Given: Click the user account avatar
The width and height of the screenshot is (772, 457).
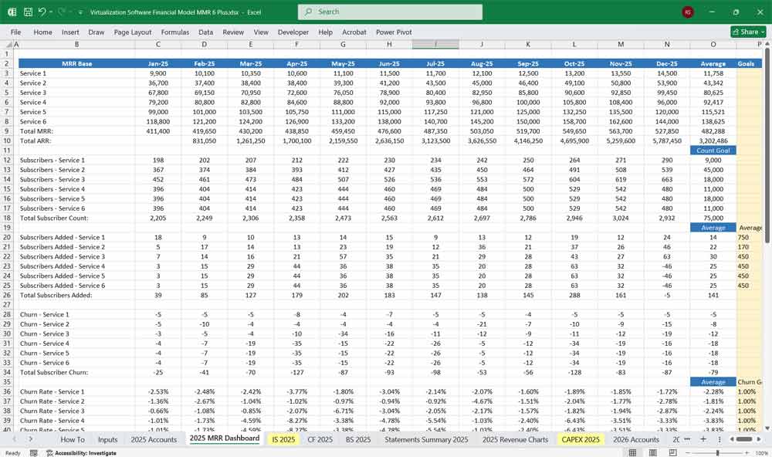Looking at the screenshot, I should coord(688,12).
